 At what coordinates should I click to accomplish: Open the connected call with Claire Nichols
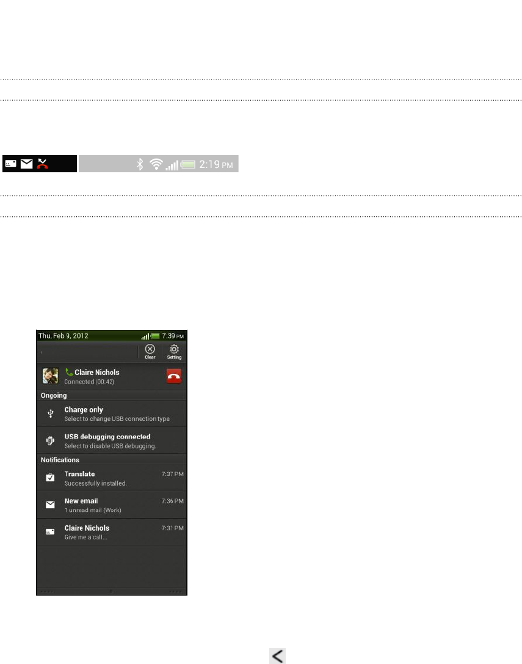point(112,376)
